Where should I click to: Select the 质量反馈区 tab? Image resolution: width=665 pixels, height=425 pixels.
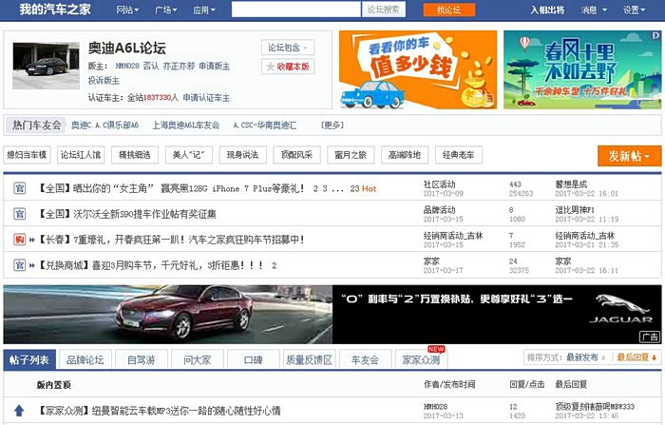(308, 359)
